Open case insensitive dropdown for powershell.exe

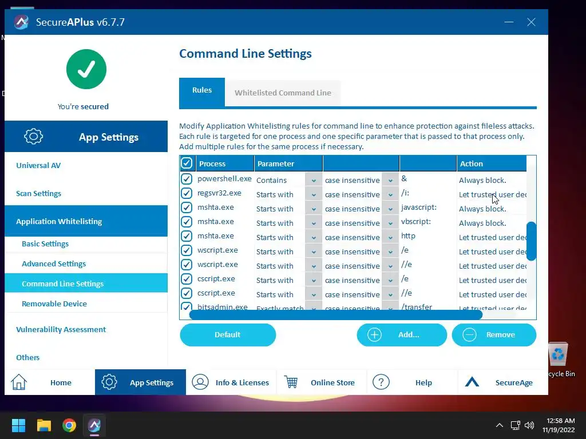[x=390, y=180]
